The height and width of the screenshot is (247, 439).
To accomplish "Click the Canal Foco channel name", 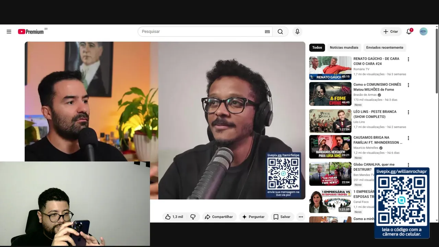I will (x=361, y=202).
